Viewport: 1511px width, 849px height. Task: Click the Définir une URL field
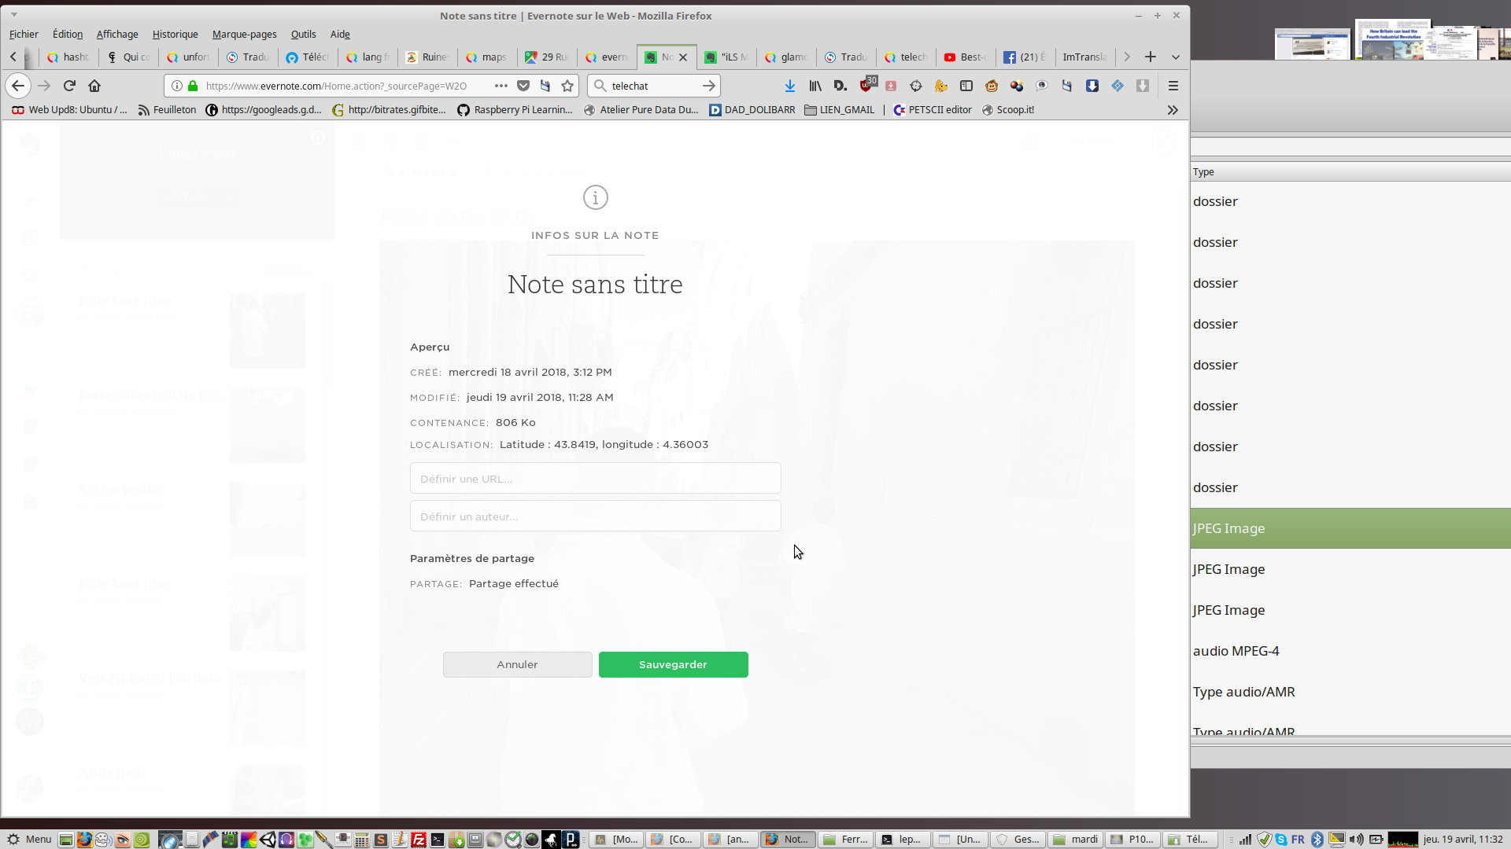click(x=595, y=478)
